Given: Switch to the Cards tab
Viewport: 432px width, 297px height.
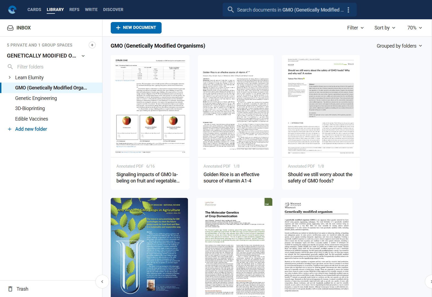Looking at the screenshot, I should pyautogui.click(x=34, y=10).
